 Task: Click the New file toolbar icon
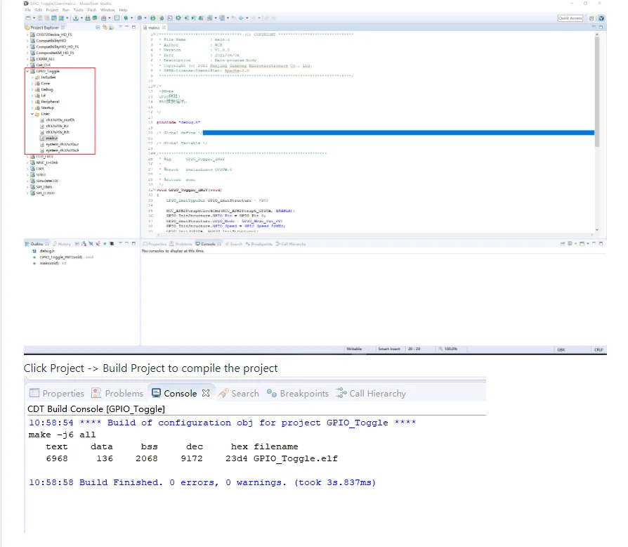point(28,18)
